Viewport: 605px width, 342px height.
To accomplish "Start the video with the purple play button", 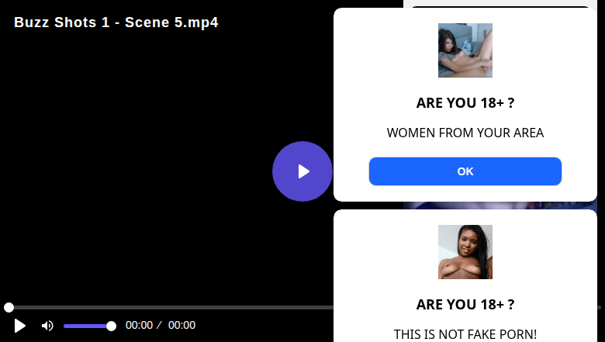I will 302,171.
